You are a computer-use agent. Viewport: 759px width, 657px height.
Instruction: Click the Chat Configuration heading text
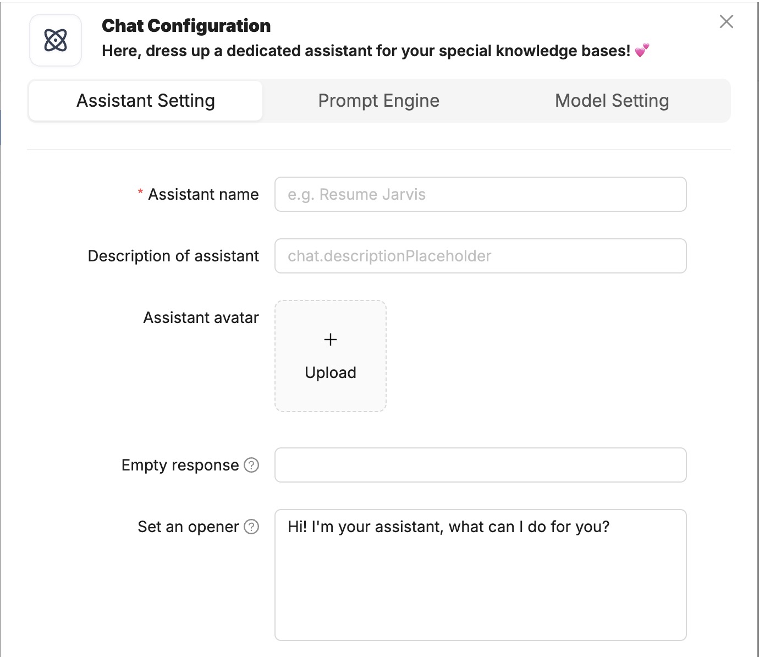point(185,25)
